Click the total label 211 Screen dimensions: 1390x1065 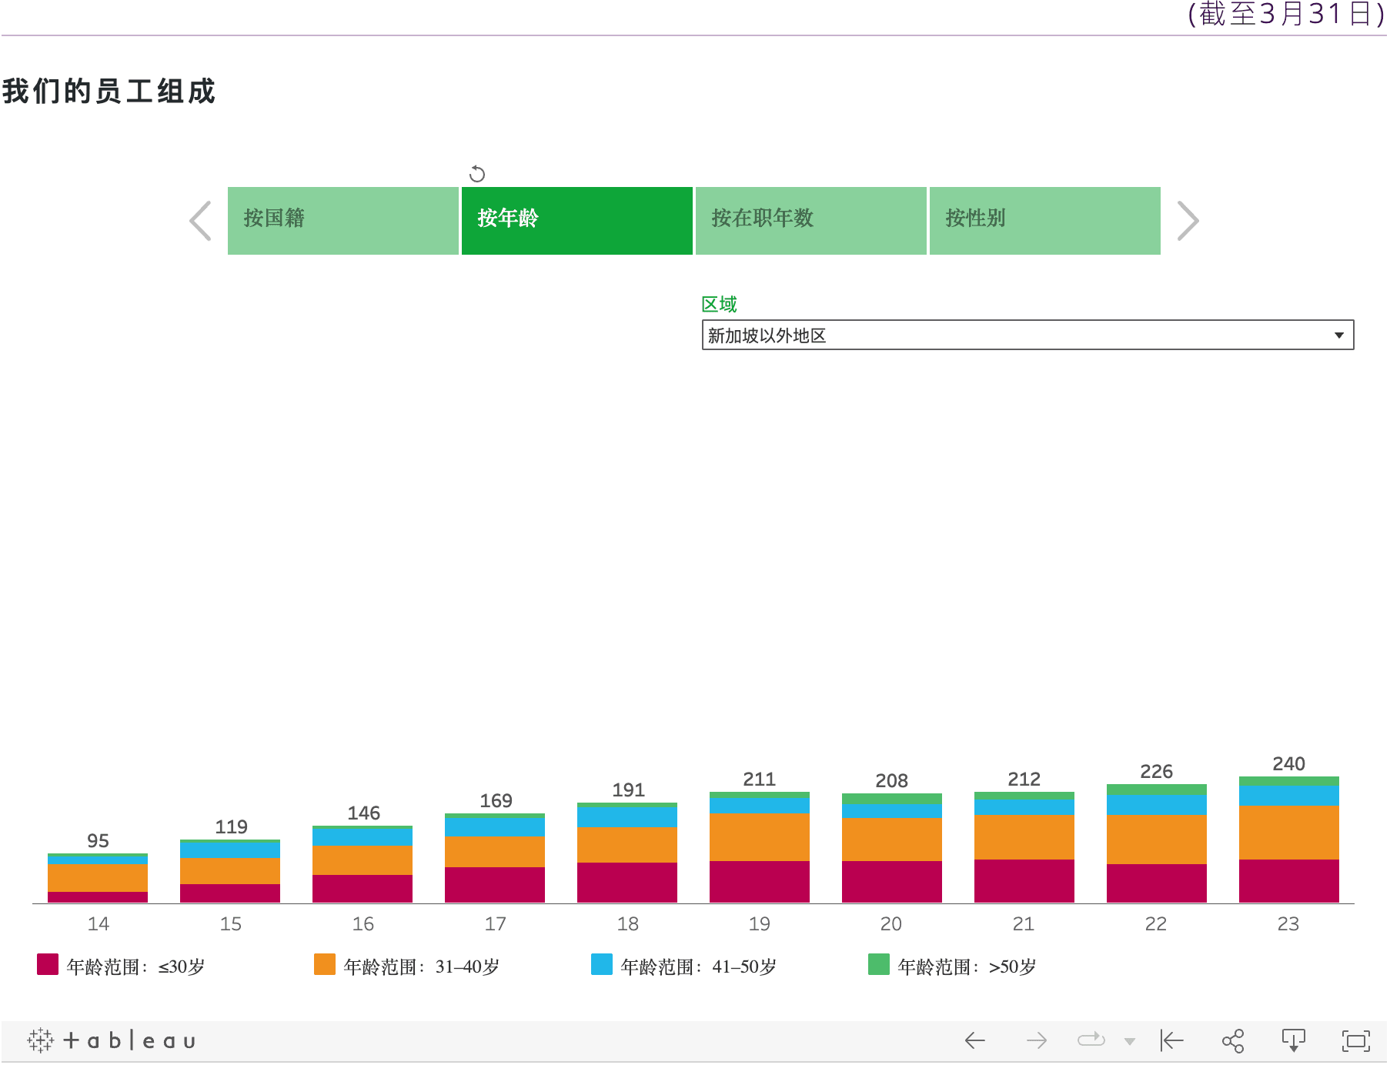click(x=760, y=780)
